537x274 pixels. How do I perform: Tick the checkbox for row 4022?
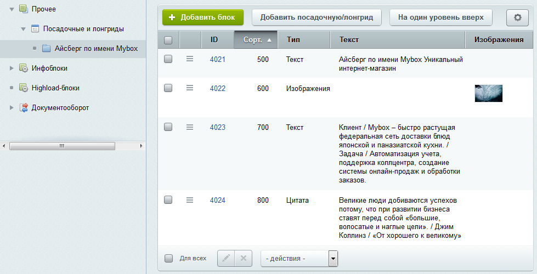pos(168,88)
